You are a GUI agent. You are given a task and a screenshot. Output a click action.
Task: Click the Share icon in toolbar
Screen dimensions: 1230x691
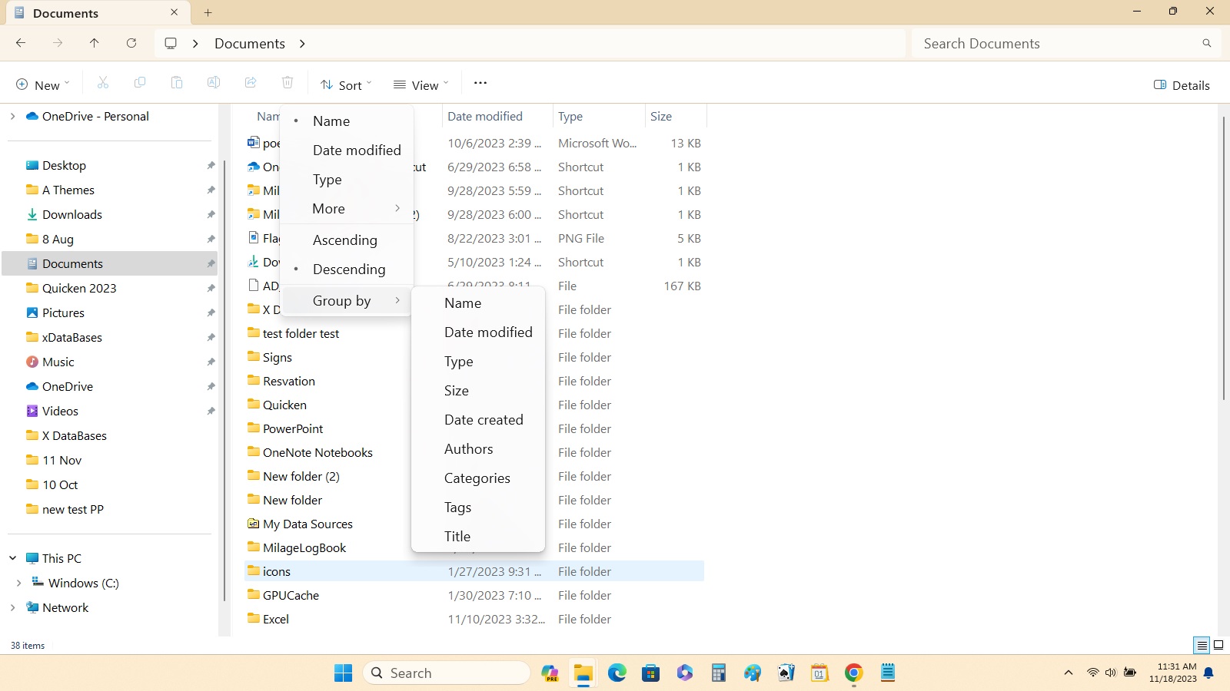tap(251, 84)
